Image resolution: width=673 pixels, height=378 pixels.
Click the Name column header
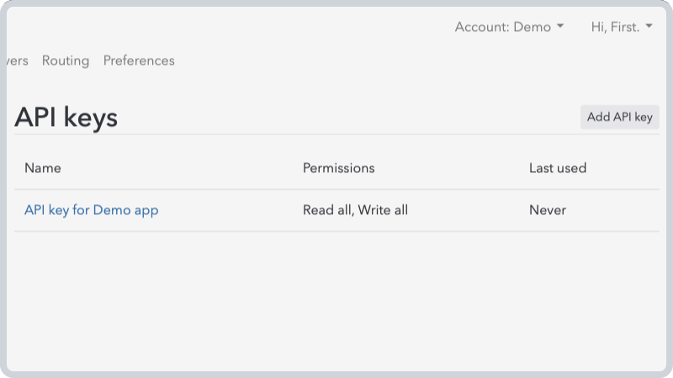click(x=43, y=168)
